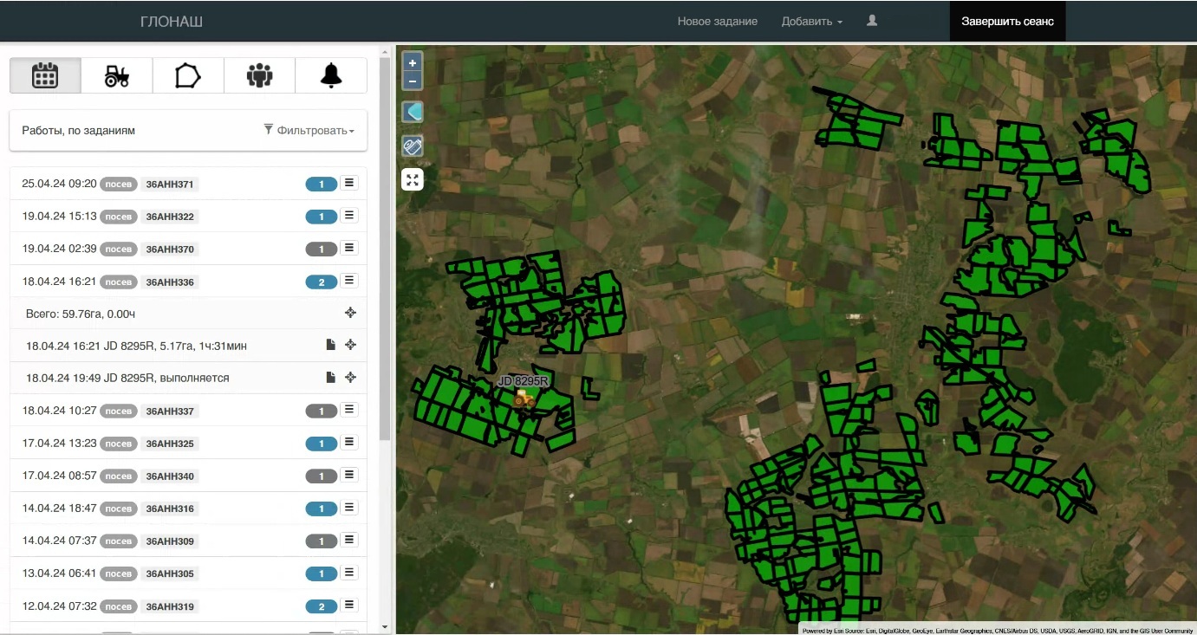Expand count badge of 36AHH309
The image size is (1197, 635).
coord(322,541)
